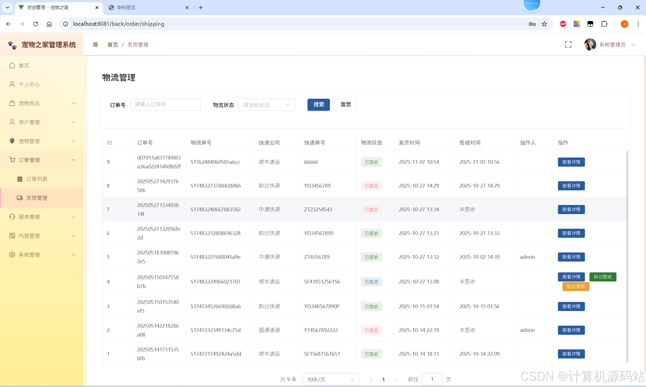Open the 物流状态 status dropdown
The width and height of the screenshot is (646, 387).
tap(267, 105)
